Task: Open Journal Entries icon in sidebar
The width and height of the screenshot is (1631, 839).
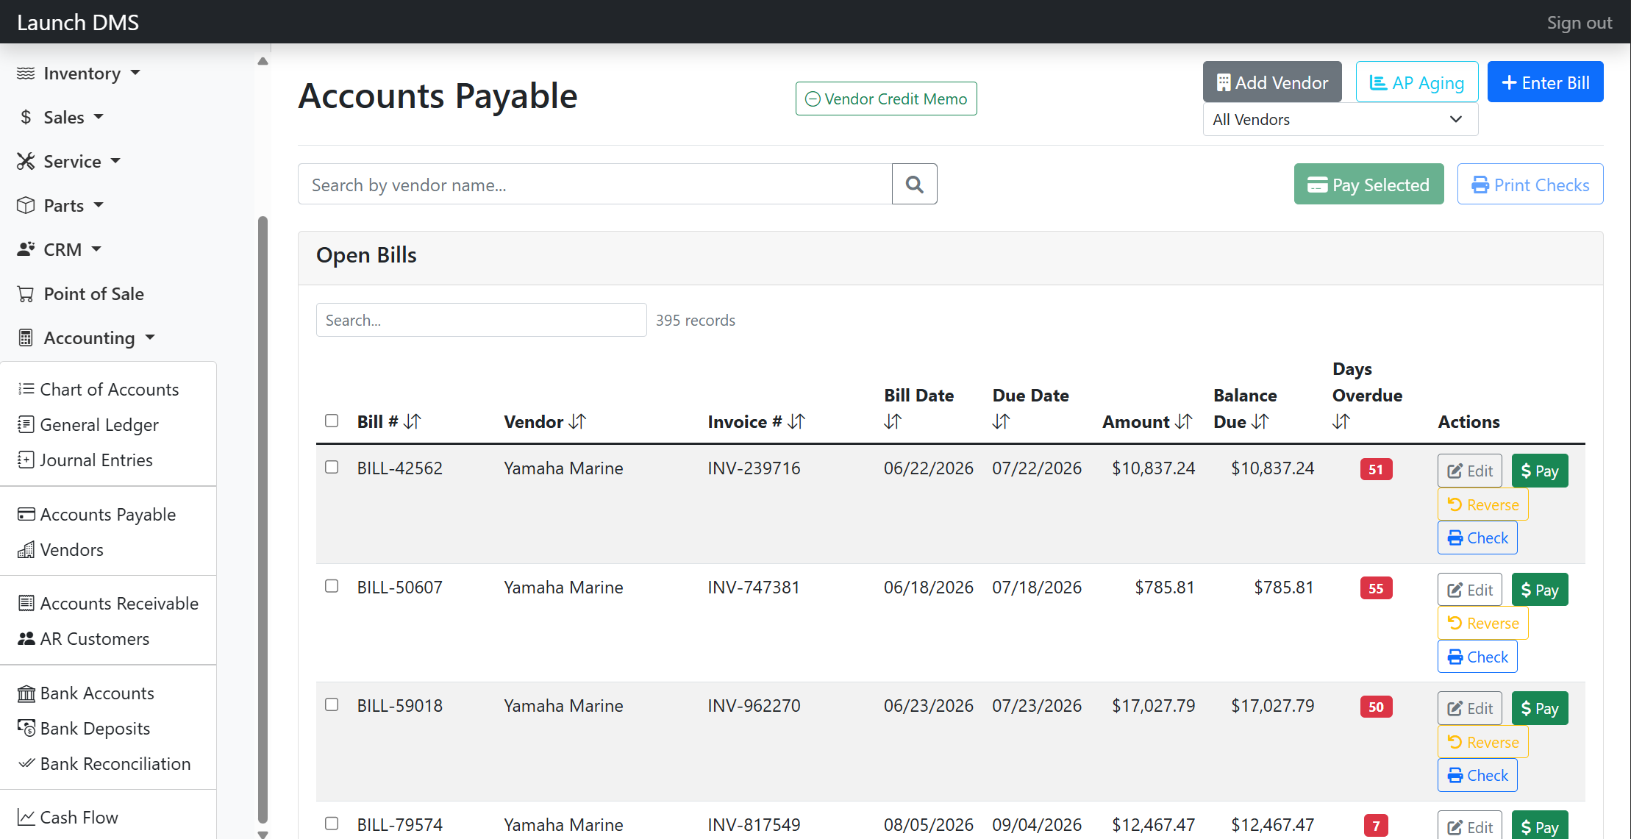Action: (x=26, y=460)
